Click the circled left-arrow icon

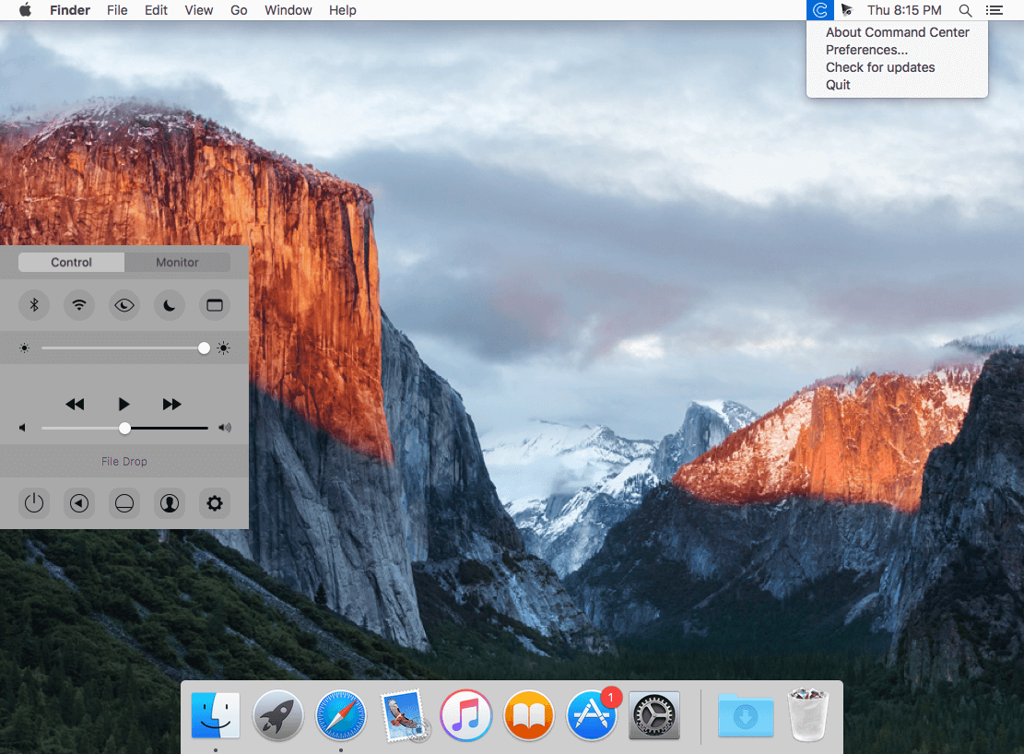[x=79, y=503]
